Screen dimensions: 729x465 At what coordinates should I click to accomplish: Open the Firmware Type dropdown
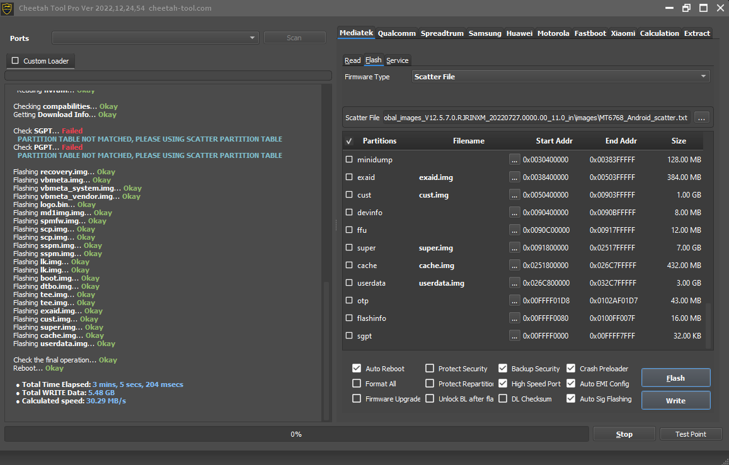(x=561, y=77)
